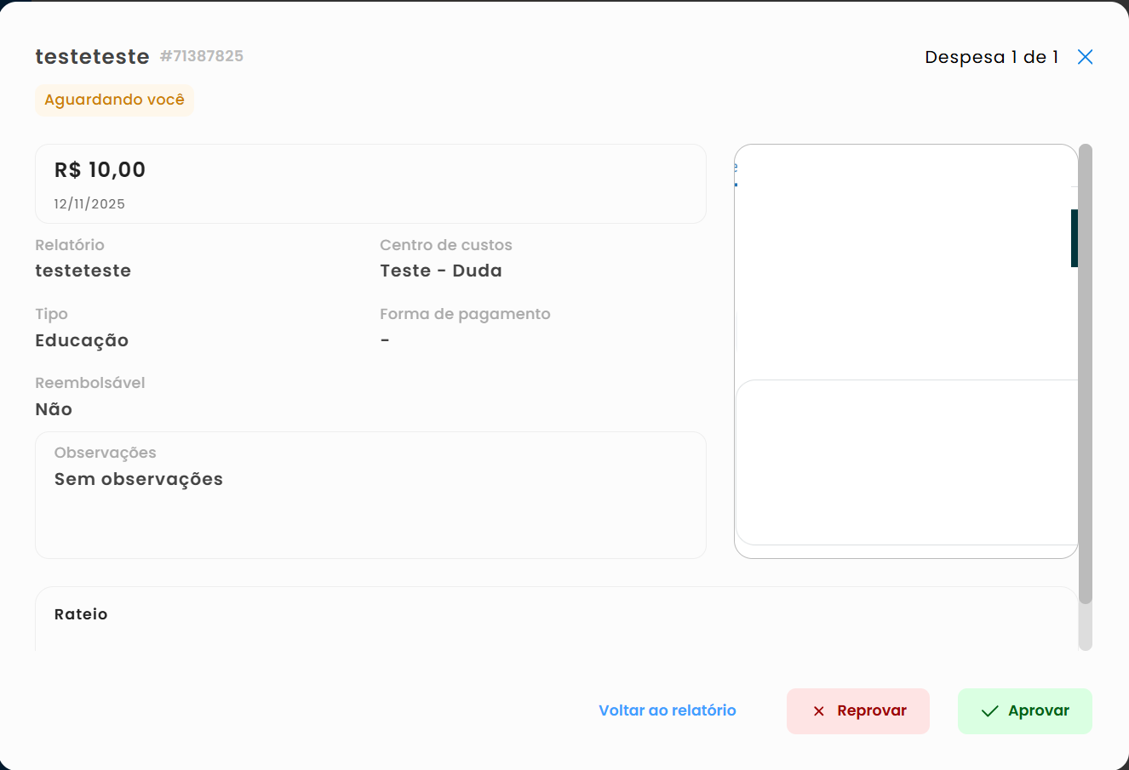This screenshot has height=770, width=1129.
Task: Reject the expense with the Reprovar button
Action: (x=857, y=711)
